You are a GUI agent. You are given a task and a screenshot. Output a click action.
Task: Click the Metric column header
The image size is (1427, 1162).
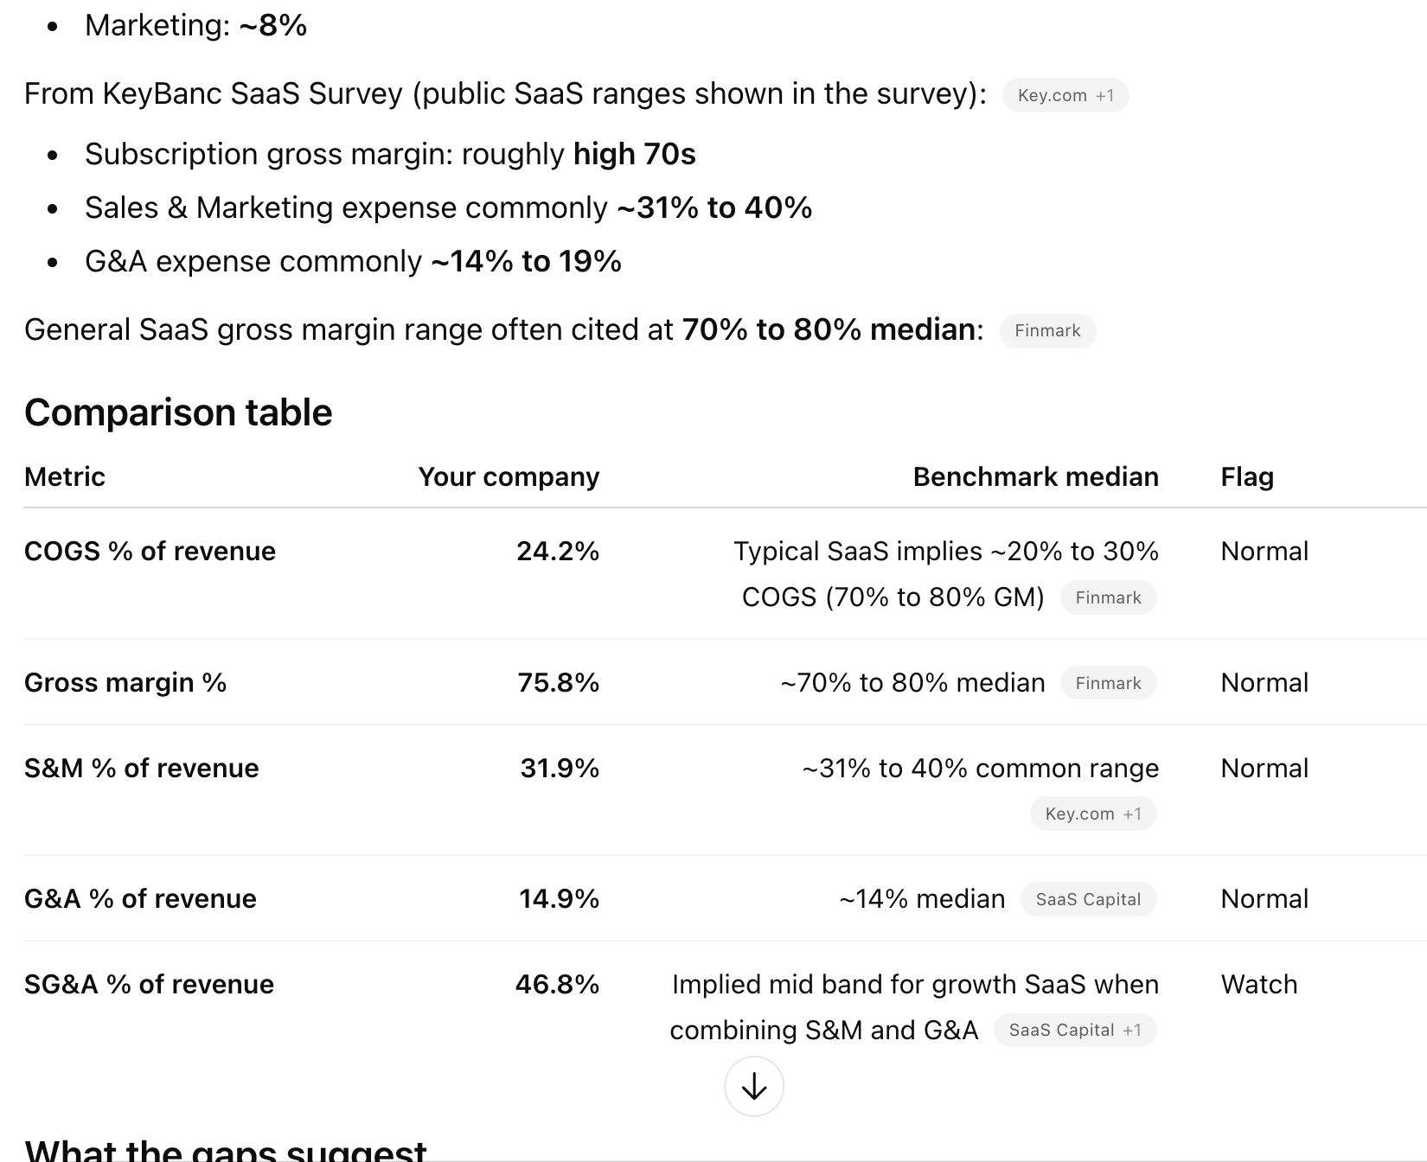tap(65, 476)
